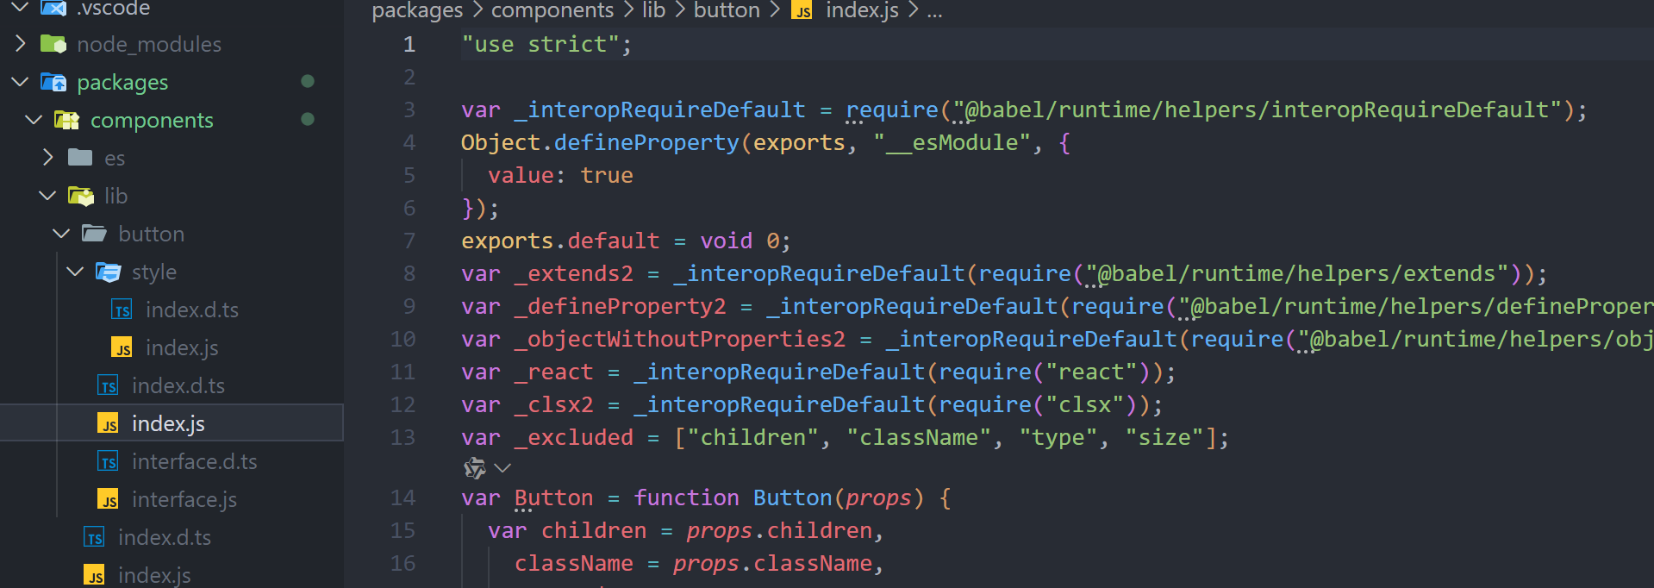Open index.d.ts directly under lib folder

pyautogui.click(x=165, y=537)
